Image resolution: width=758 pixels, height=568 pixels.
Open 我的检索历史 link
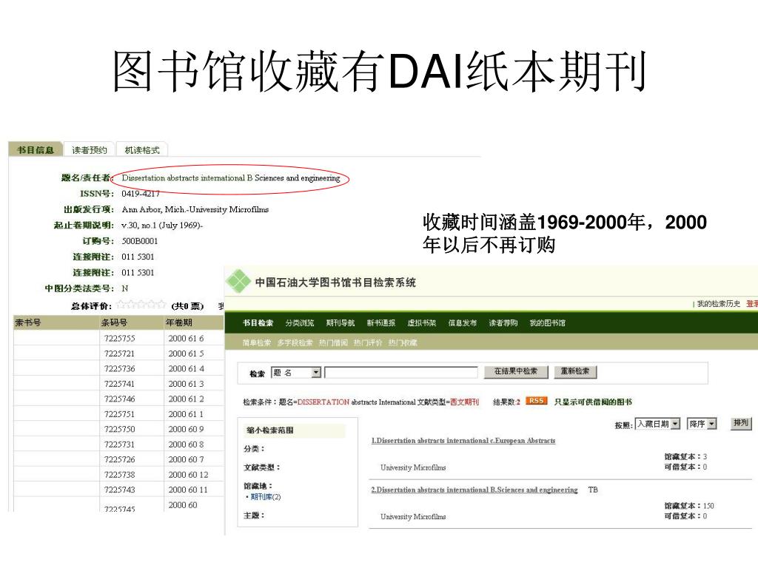(718, 303)
